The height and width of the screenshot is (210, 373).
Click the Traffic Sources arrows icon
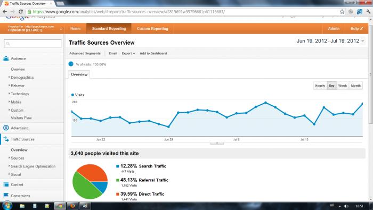coord(6,139)
